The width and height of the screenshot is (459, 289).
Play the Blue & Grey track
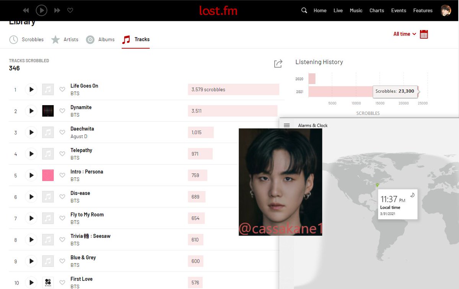point(31,261)
